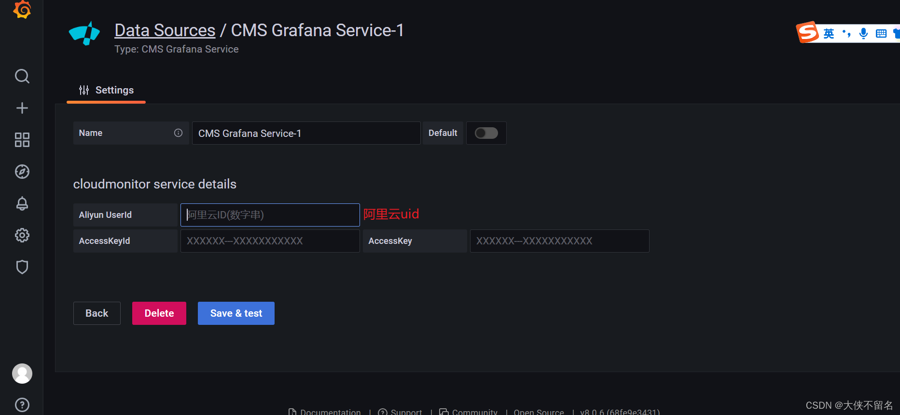The height and width of the screenshot is (415, 900).
Task: Open the Server Admin shield icon
Action: coord(22,267)
